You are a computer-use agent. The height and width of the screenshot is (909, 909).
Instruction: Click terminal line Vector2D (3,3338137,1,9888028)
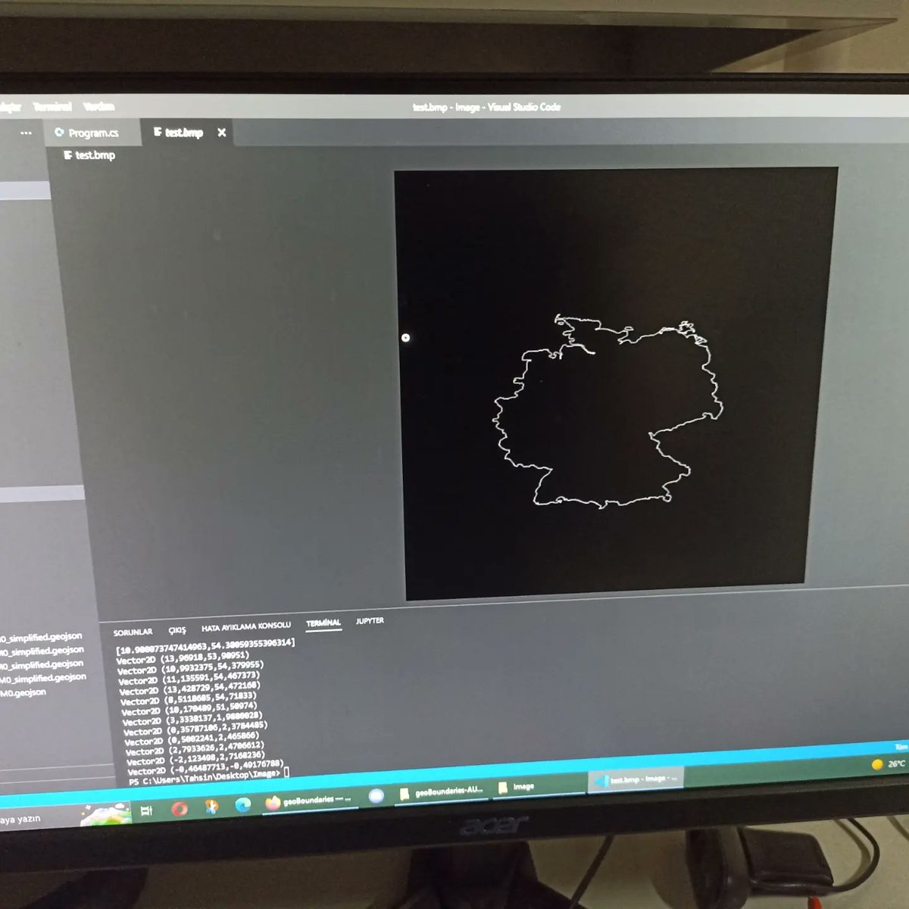(192, 719)
